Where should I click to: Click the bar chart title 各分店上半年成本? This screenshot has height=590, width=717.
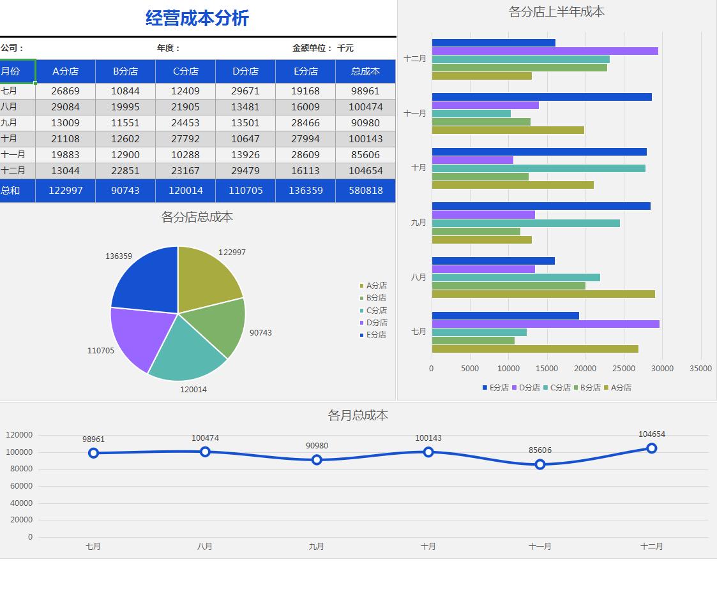point(555,11)
